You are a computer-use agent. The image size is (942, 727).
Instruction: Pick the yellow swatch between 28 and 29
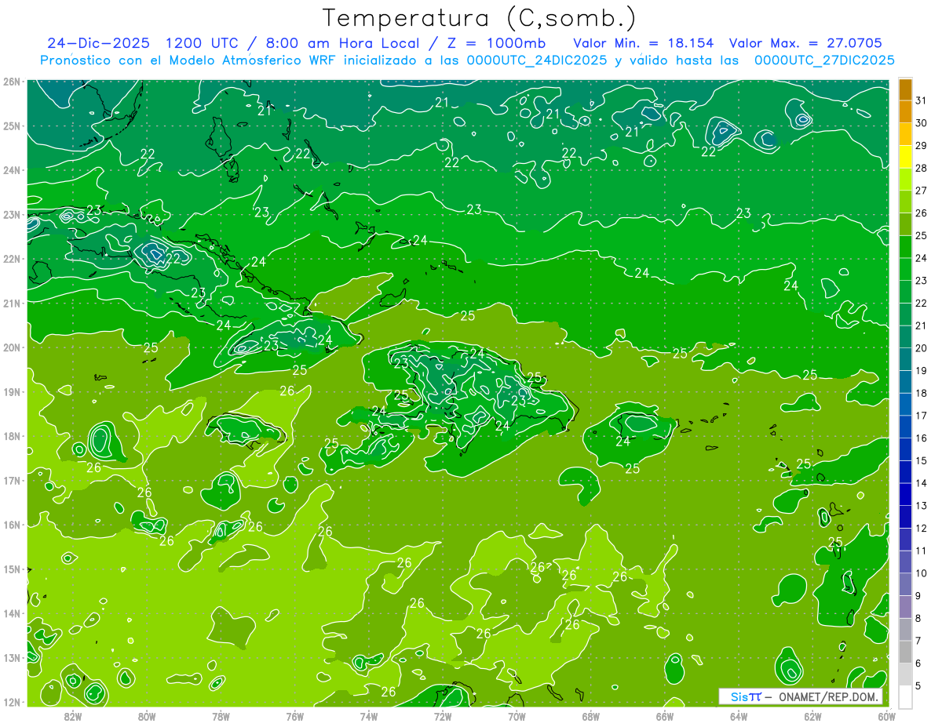click(x=906, y=157)
